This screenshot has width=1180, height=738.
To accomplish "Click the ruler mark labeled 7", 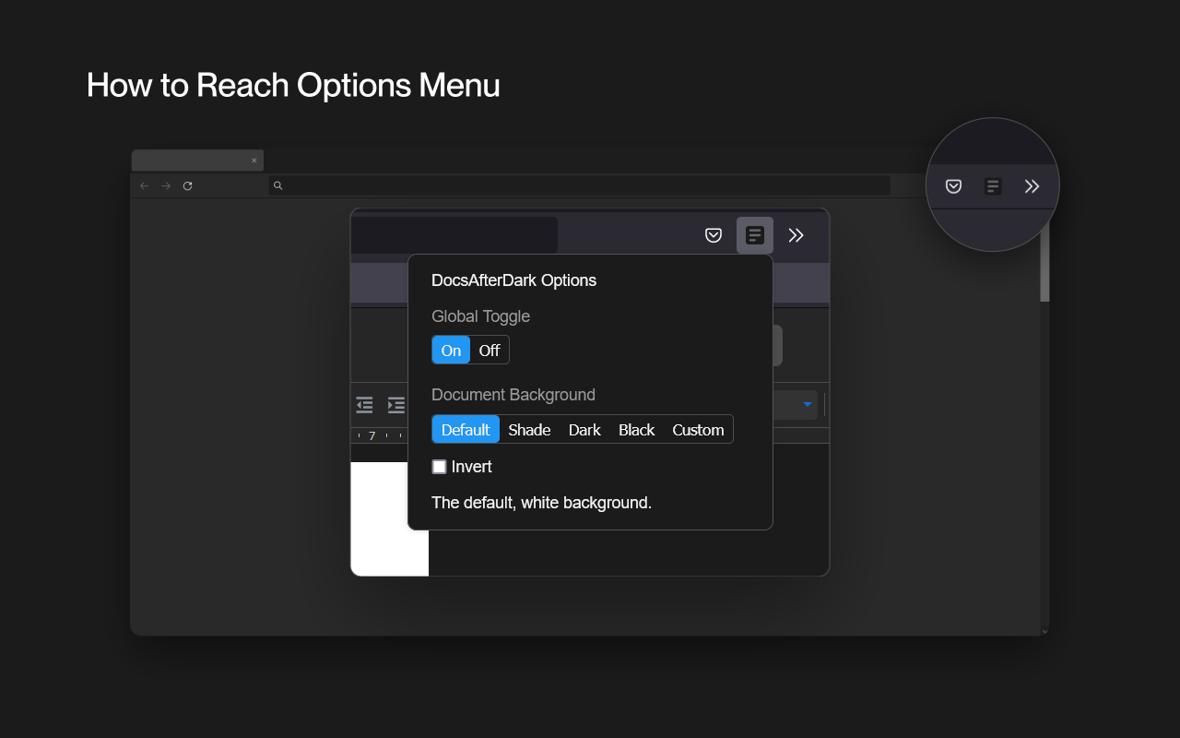I will [372, 435].
